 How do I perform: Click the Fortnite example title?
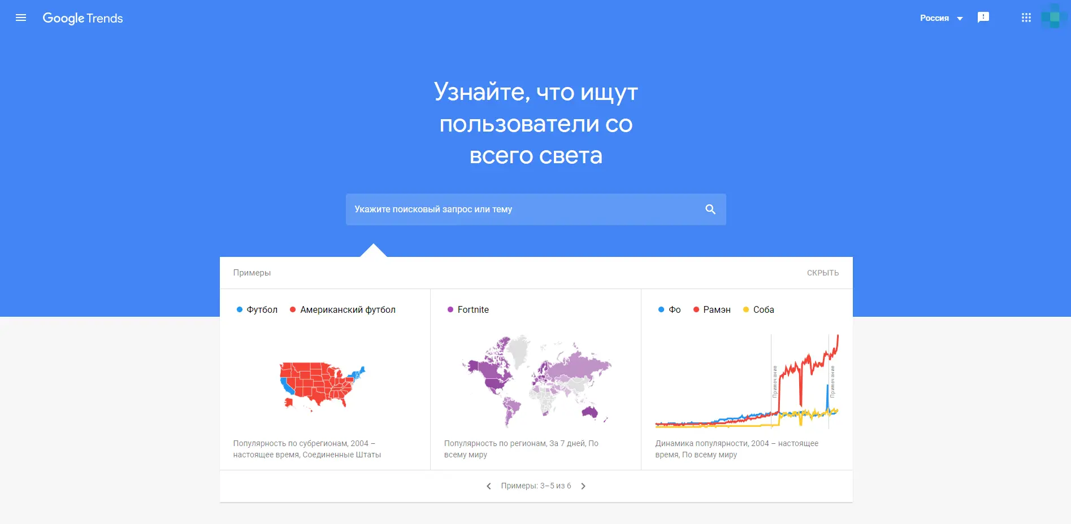[473, 309]
